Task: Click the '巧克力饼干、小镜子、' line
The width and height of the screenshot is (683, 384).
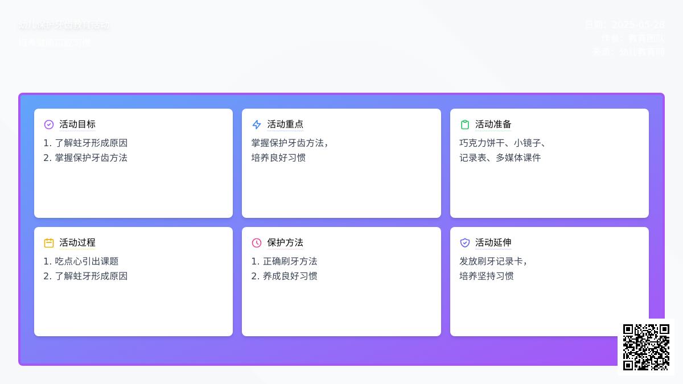Action: tap(504, 143)
